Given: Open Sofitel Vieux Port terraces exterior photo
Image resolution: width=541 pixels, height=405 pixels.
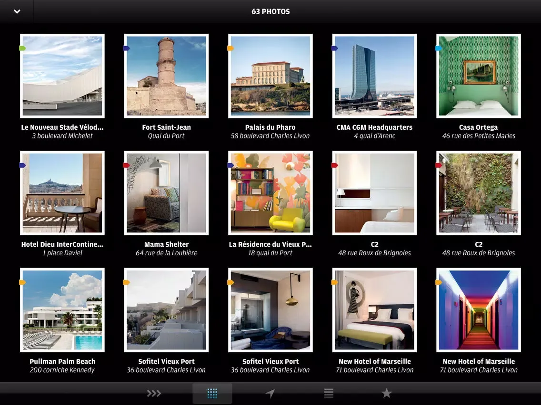Looking at the screenshot, I should [x=166, y=310].
